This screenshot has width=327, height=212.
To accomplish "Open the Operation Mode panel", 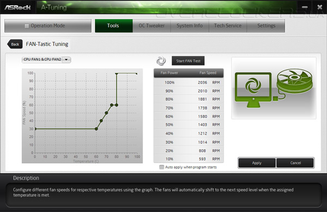I will coord(48,26).
